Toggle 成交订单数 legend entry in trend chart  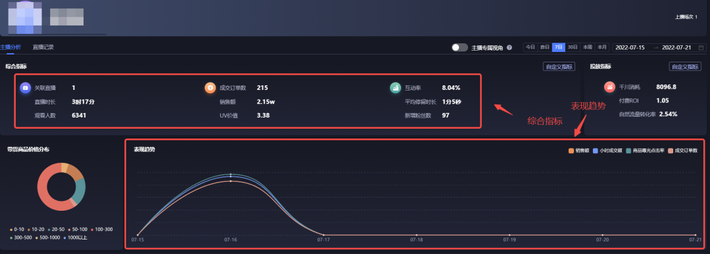point(683,151)
